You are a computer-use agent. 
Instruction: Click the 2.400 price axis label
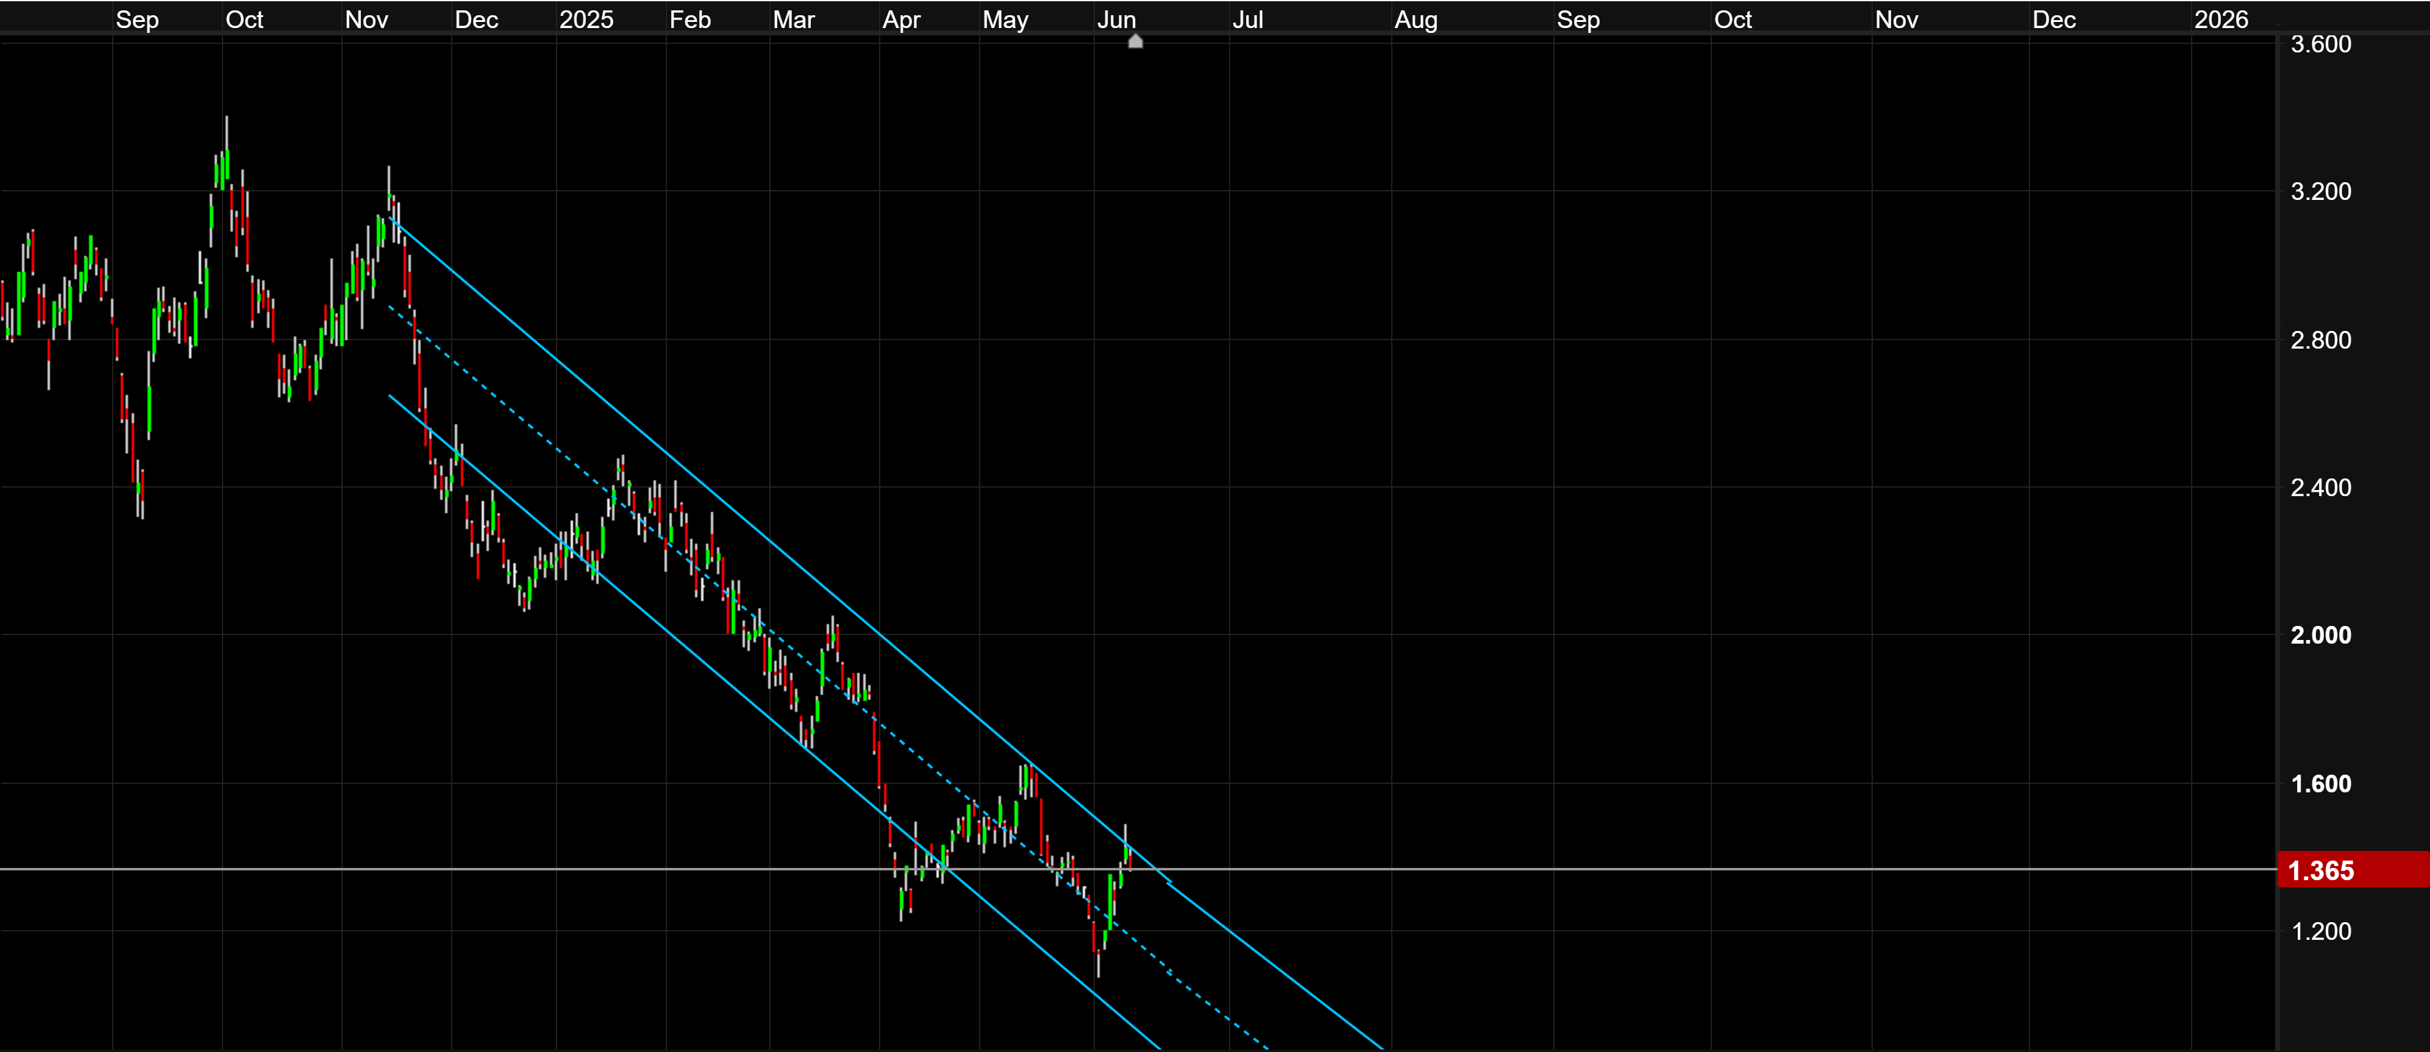pos(2321,488)
